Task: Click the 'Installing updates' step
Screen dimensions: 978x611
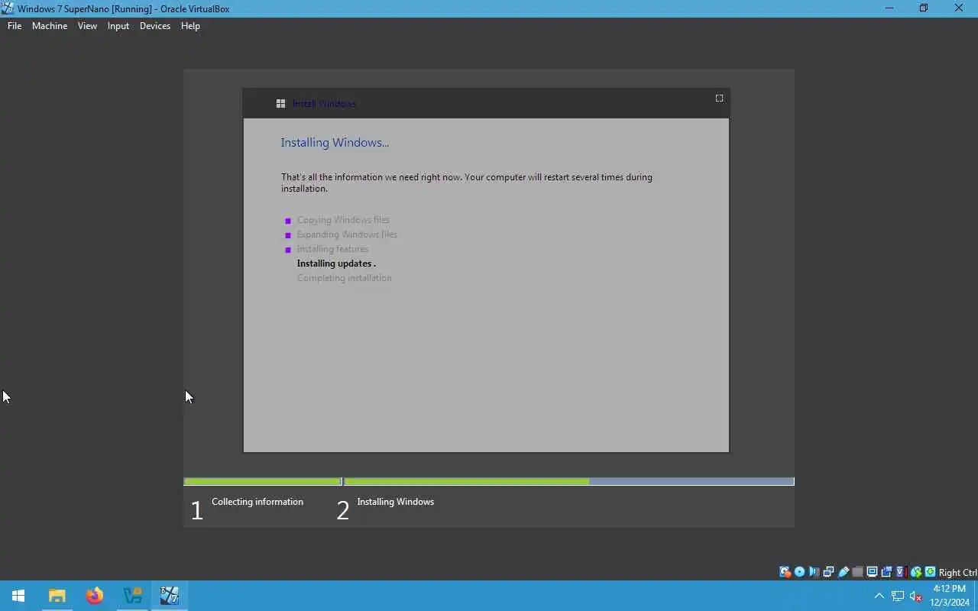Action: [336, 263]
